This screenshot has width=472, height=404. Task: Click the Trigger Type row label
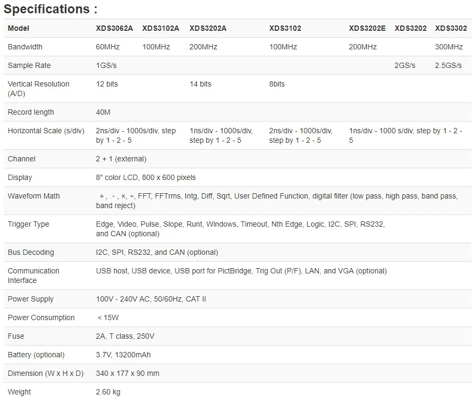(29, 224)
